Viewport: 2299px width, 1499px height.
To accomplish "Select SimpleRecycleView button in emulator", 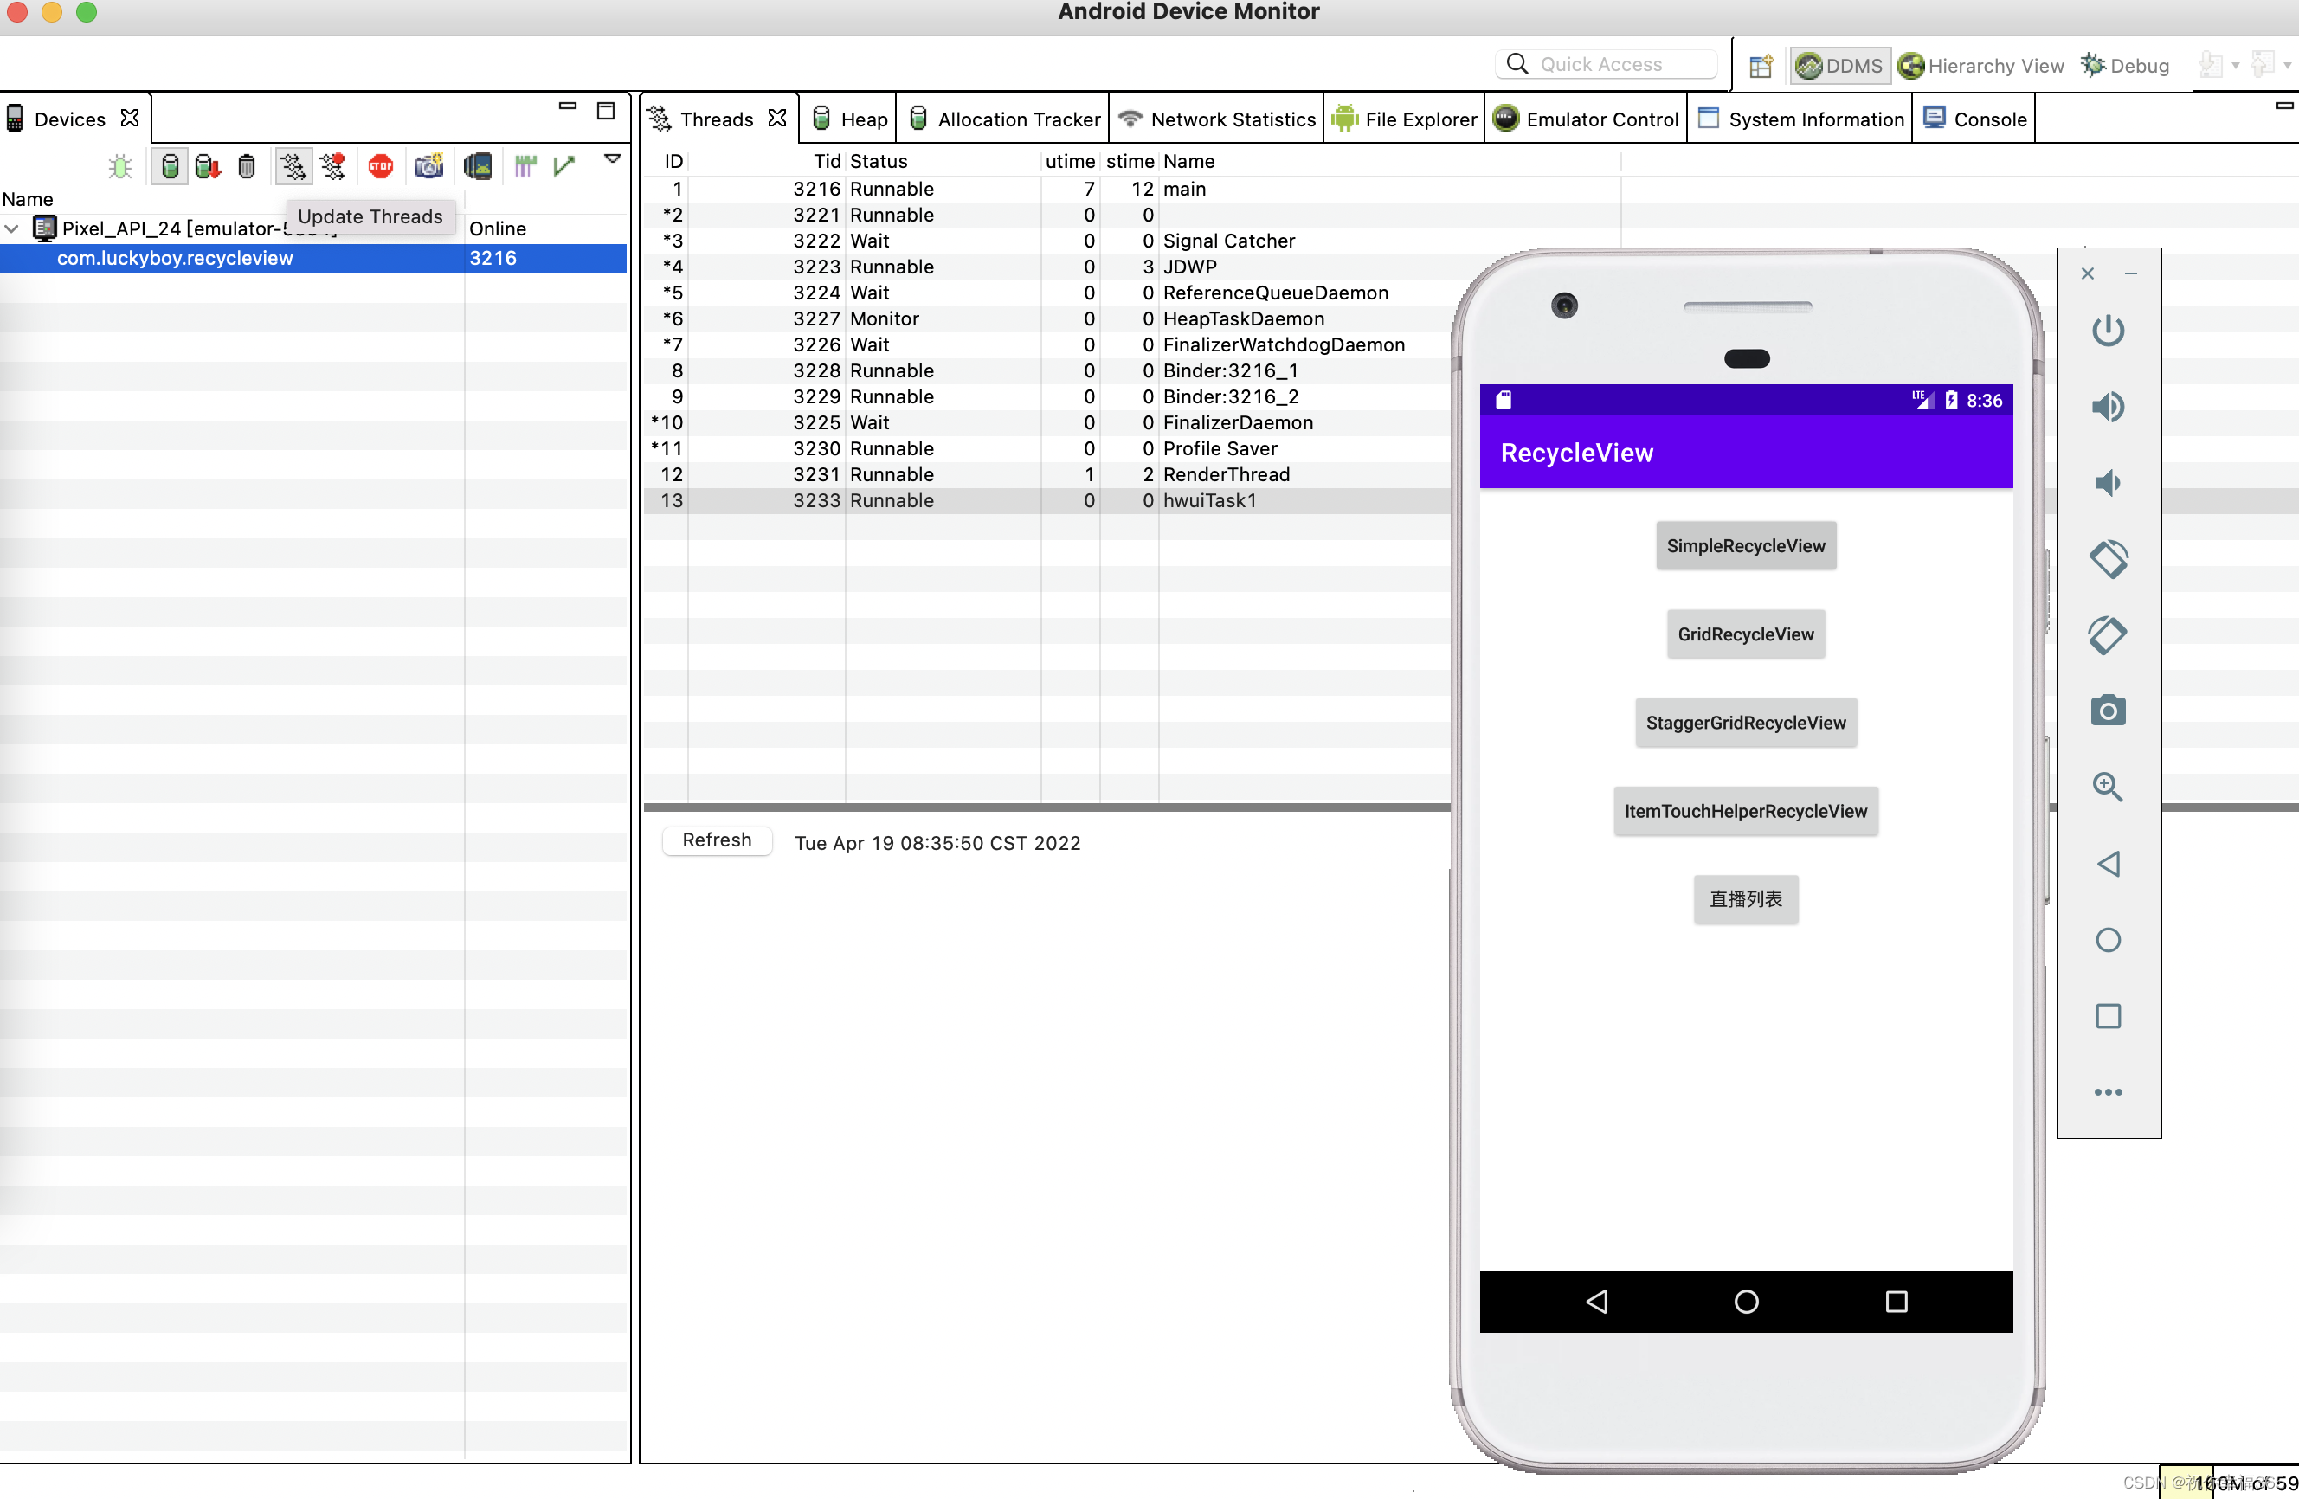I will click(x=1744, y=544).
